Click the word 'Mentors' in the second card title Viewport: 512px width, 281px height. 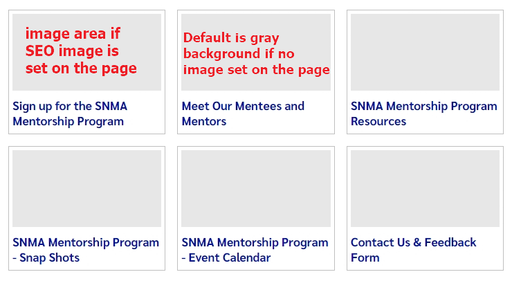204,122
